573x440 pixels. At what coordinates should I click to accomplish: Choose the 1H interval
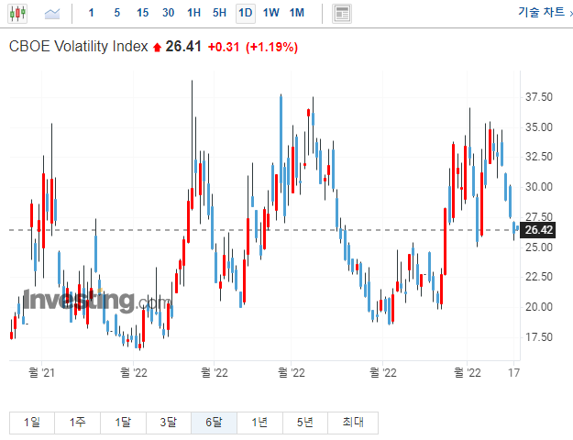point(193,13)
